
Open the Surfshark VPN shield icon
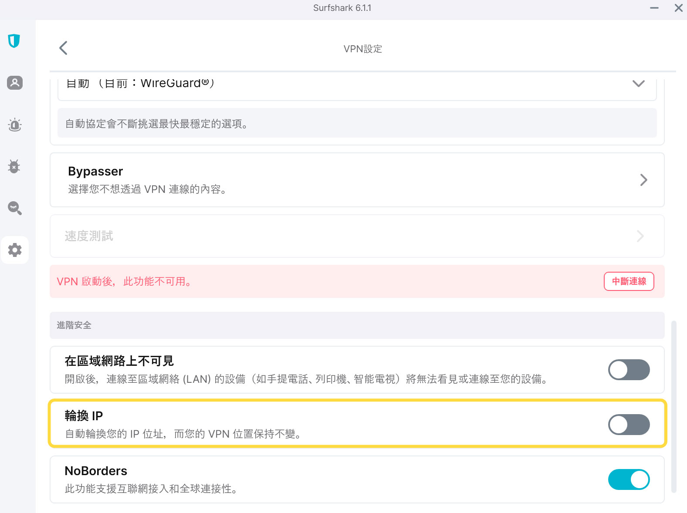[x=14, y=41]
